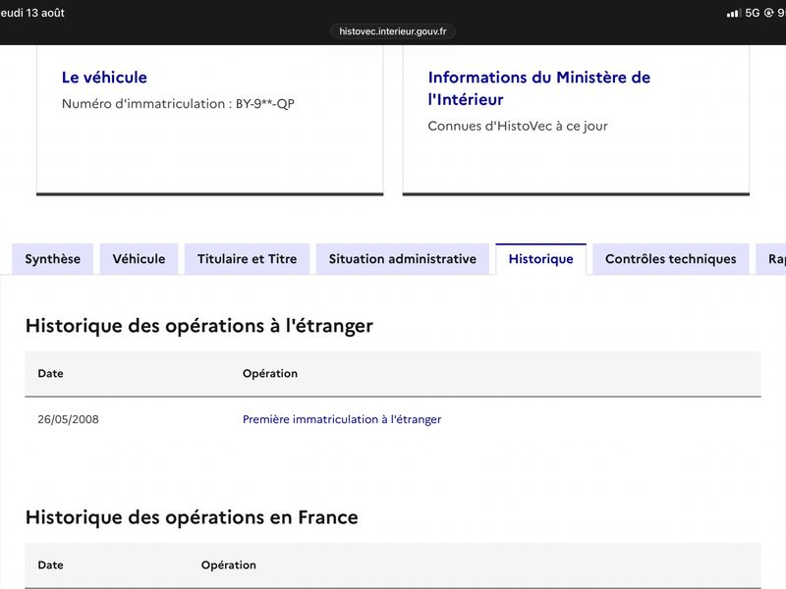Click the Date header in the France table
Screen dimensions: 786x589
point(51,565)
